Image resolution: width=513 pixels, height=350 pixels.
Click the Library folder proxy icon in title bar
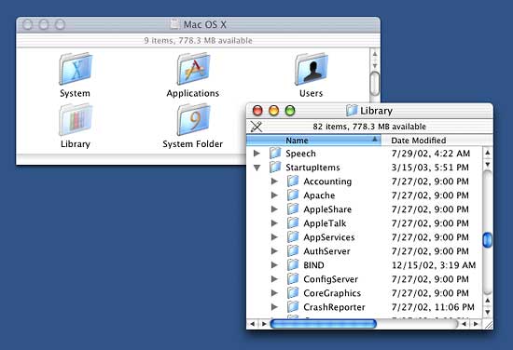[352, 111]
